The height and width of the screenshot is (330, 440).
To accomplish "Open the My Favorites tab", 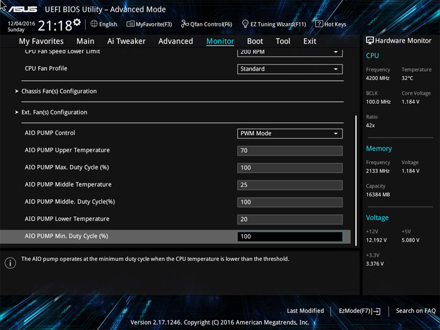I will [42, 42].
